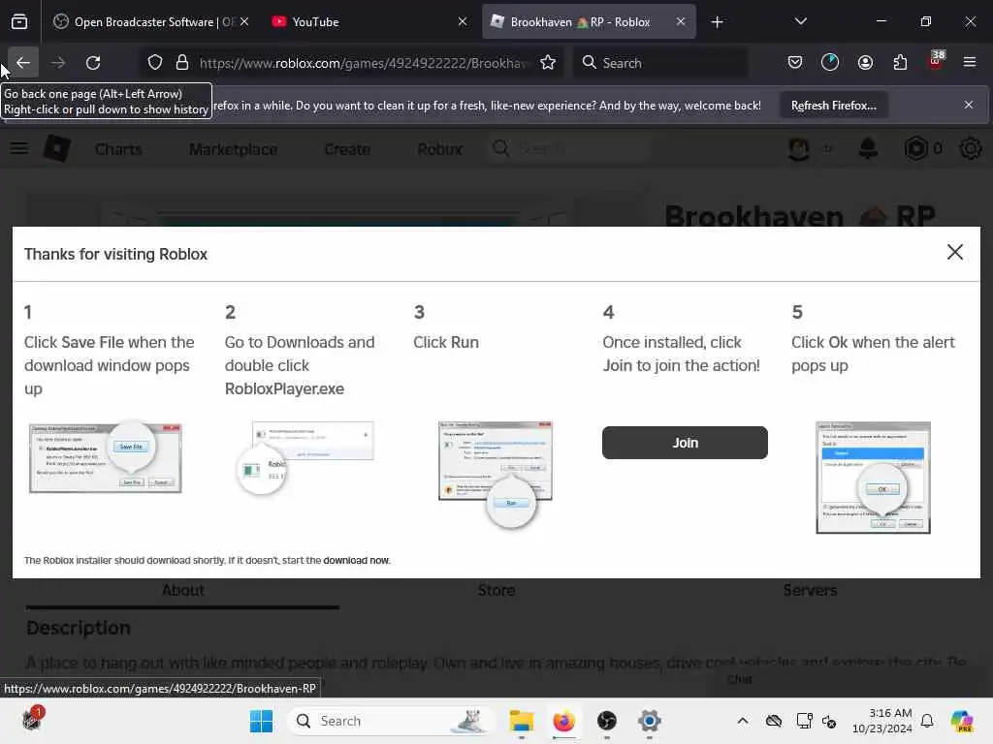Open OBS Studio from taskbar
The height and width of the screenshot is (744, 993).
pos(607,721)
